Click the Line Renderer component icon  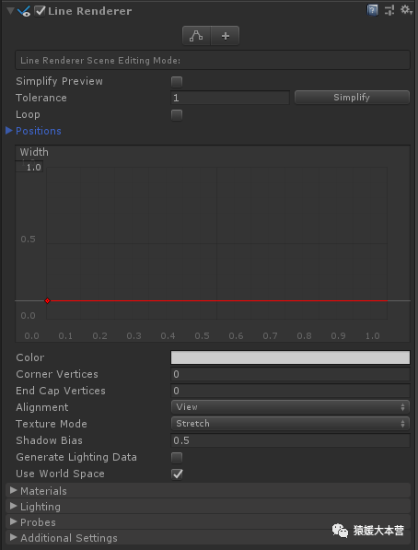(x=24, y=11)
